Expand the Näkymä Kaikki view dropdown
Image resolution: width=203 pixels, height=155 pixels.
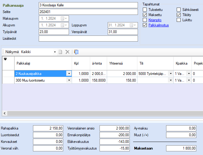click(x=55, y=52)
